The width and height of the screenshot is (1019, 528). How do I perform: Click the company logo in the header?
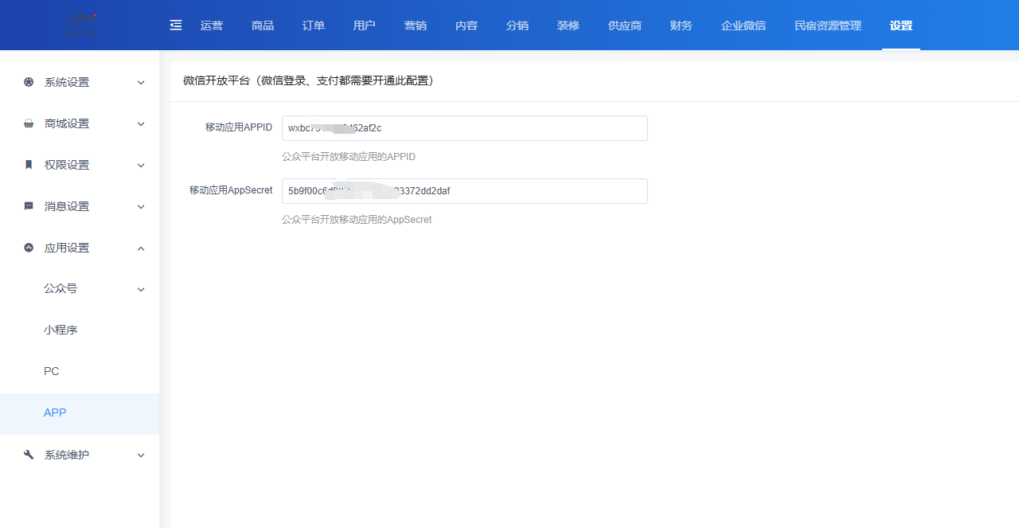(80, 25)
